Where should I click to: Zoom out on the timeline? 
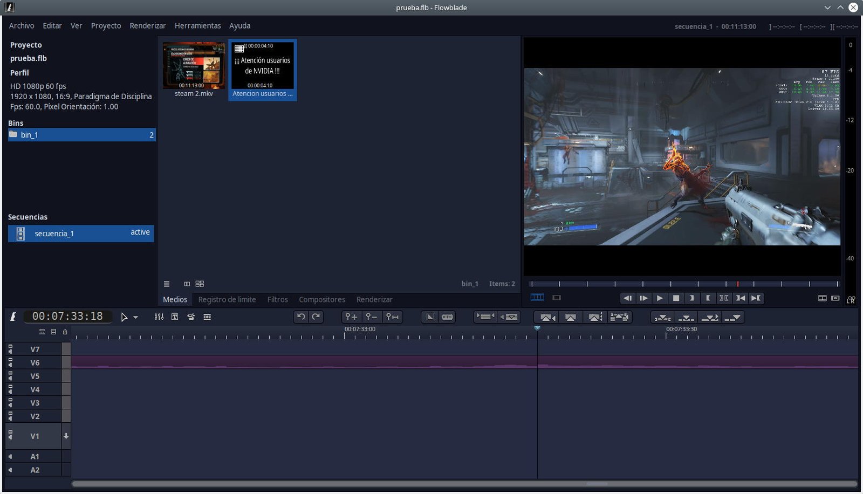(371, 317)
